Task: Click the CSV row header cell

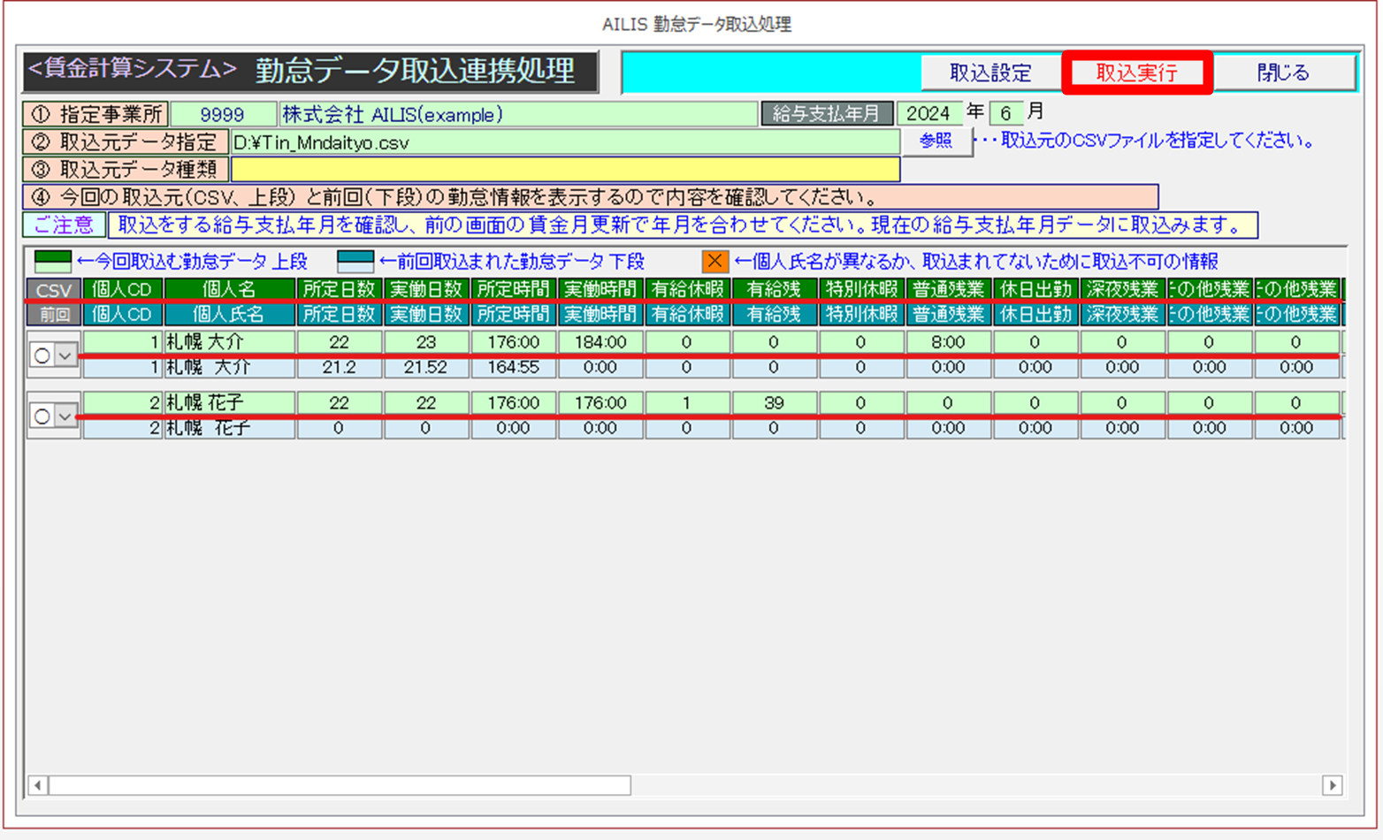Action: click(x=54, y=290)
